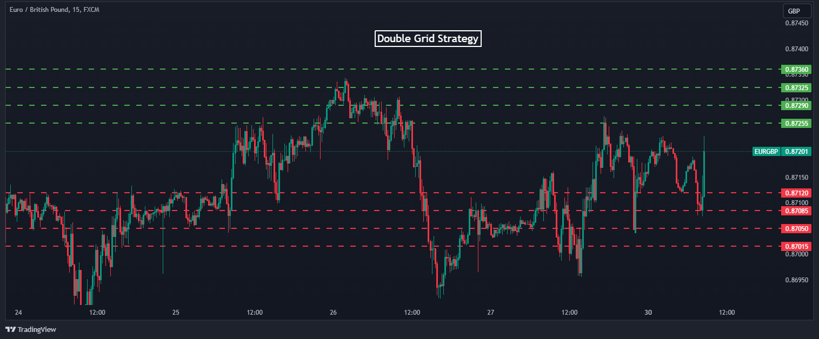Click the 27 date label on time axis
The image size is (819, 339).
point(490,312)
